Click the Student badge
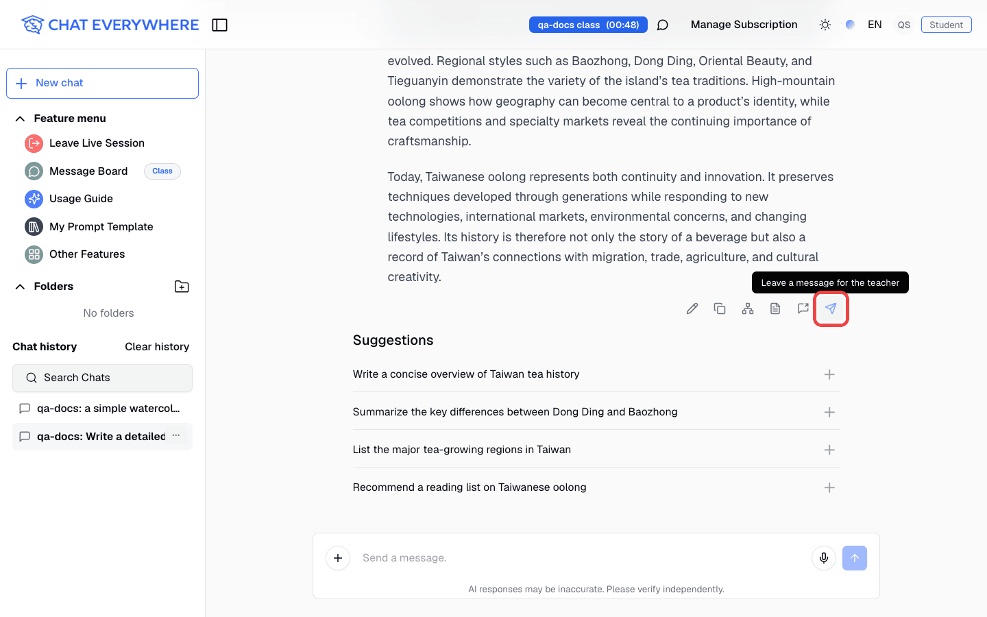987x617 pixels. coord(946,25)
